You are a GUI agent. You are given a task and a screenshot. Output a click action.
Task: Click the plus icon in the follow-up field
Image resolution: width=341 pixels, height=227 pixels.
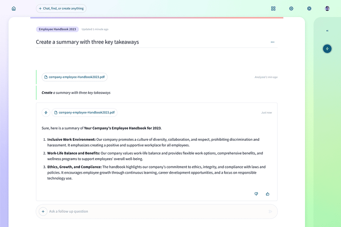pos(43,211)
